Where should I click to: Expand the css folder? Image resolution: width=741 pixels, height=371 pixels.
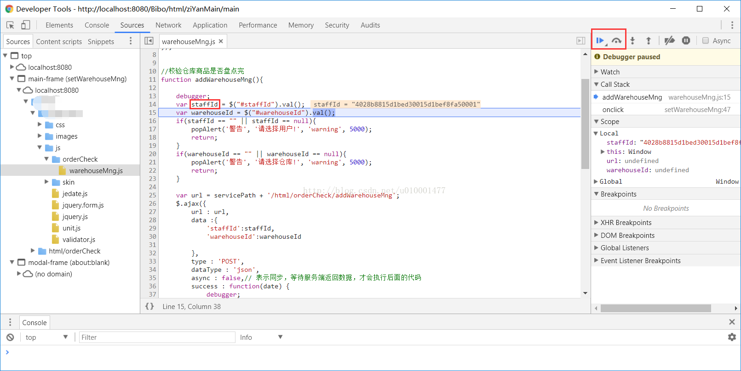(40, 124)
